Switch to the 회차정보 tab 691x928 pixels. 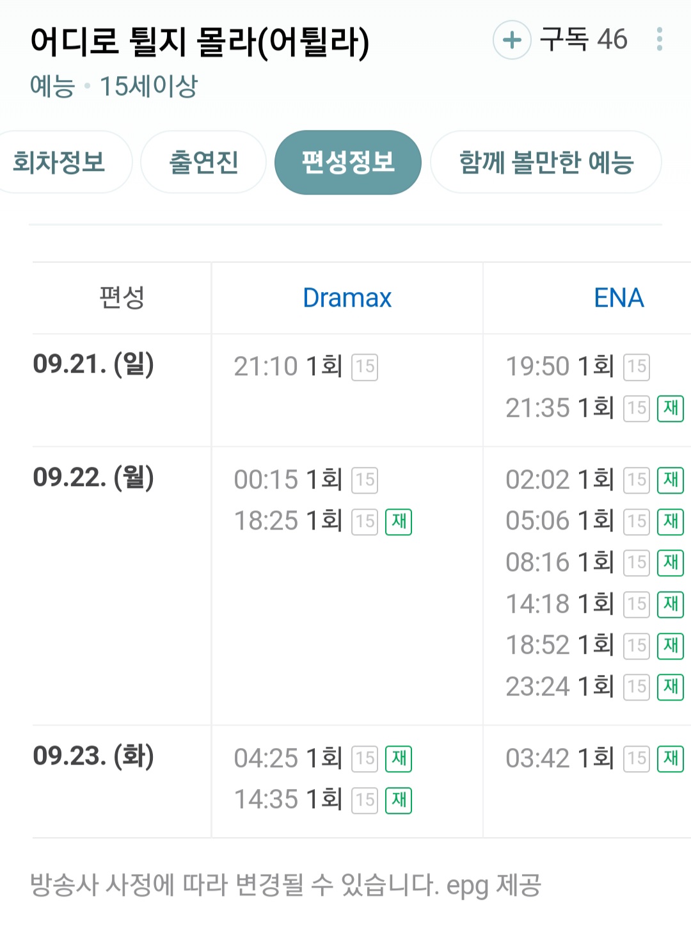[59, 162]
